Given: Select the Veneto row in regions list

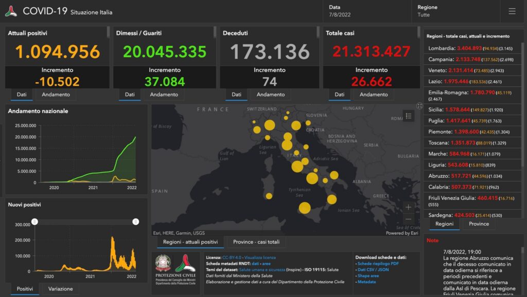Looking at the screenshot, I should point(472,70).
